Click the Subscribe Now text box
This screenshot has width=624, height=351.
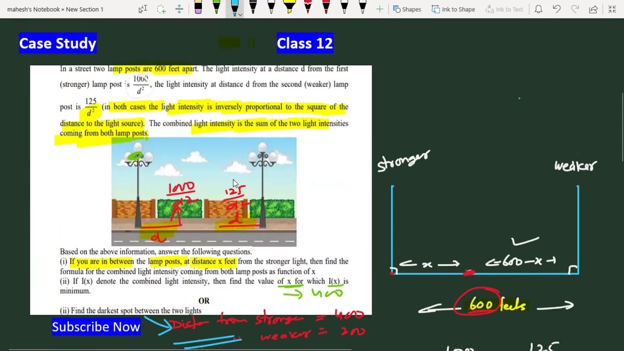(96, 327)
